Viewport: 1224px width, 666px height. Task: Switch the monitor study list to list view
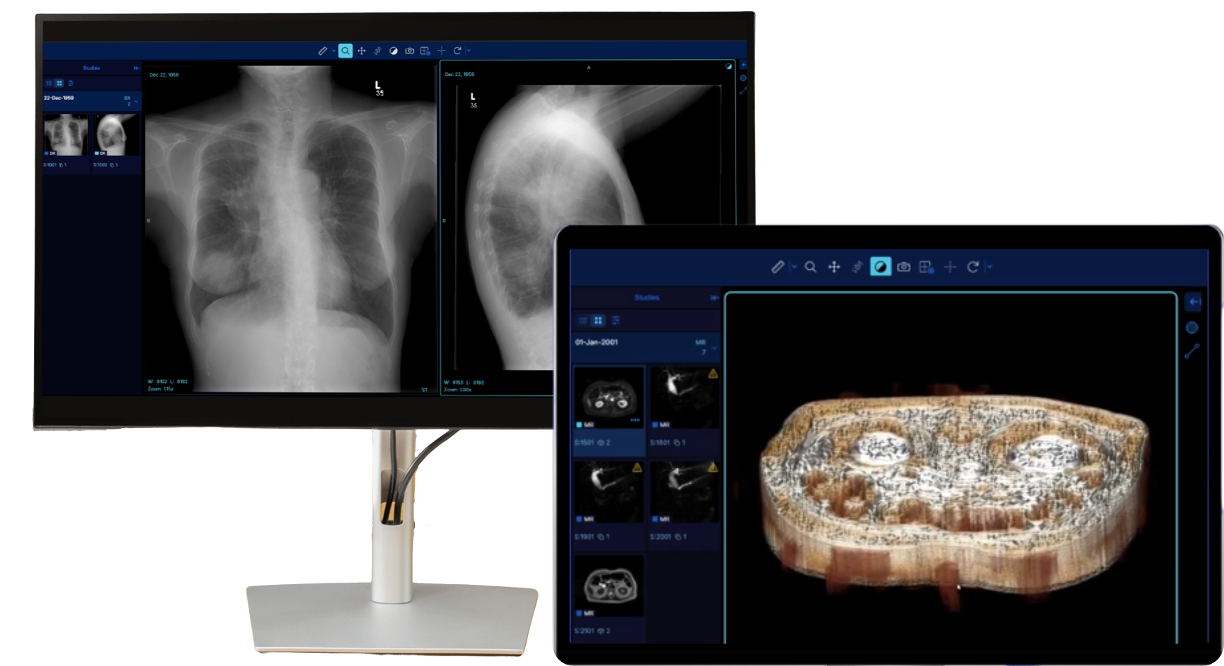[49, 83]
